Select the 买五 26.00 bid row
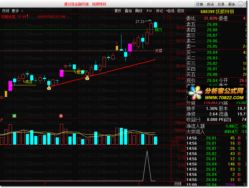Screen dimensions: 249x188 tap(216, 74)
